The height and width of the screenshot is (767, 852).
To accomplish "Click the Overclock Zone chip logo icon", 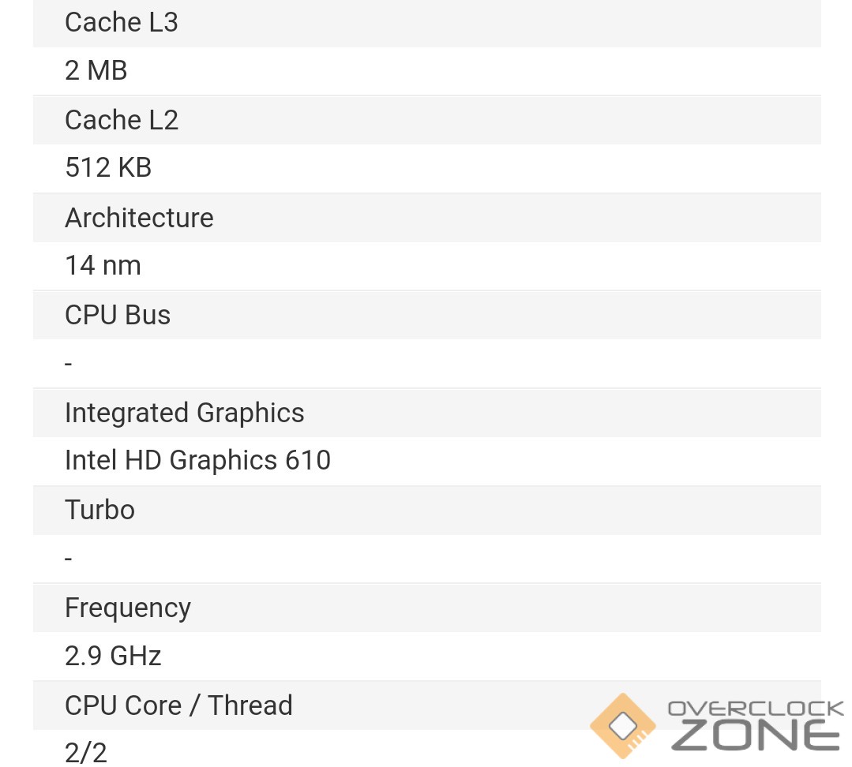I will point(623,725).
